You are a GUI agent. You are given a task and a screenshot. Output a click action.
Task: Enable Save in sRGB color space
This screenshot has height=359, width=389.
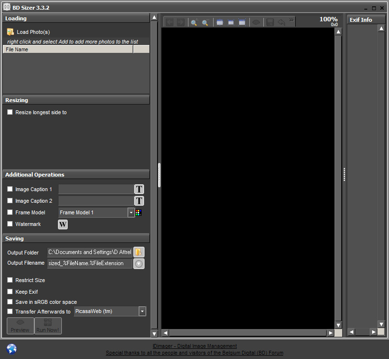point(10,301)
